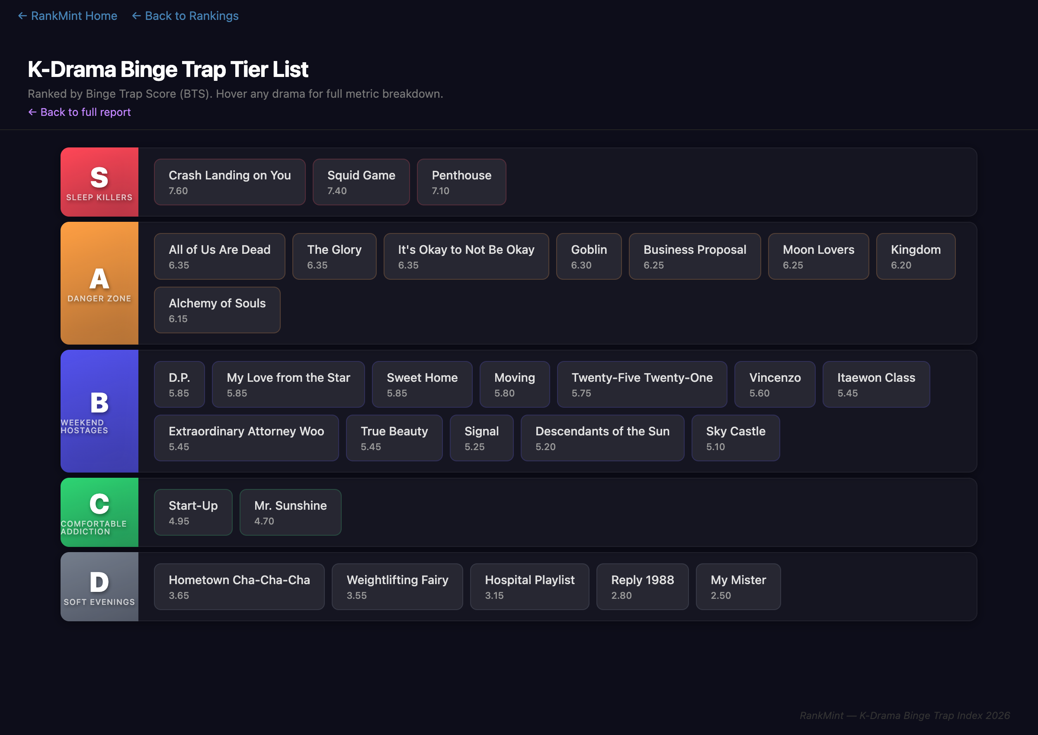Select the Vincenzo card
This screenshot has width=1038, height=735.
click(775, 384)
